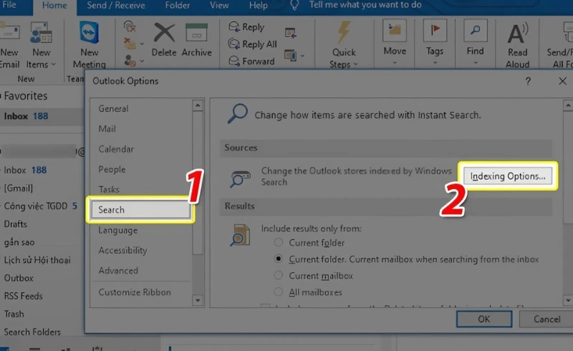Click the Tags flag icon

(x=434, y=33)
